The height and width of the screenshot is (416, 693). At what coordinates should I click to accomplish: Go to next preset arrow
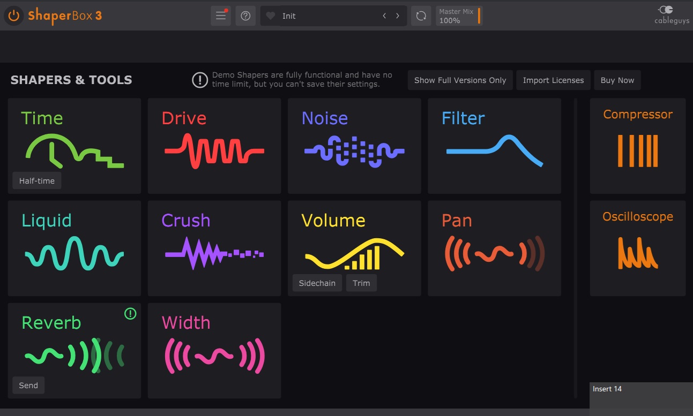(398, 16)
